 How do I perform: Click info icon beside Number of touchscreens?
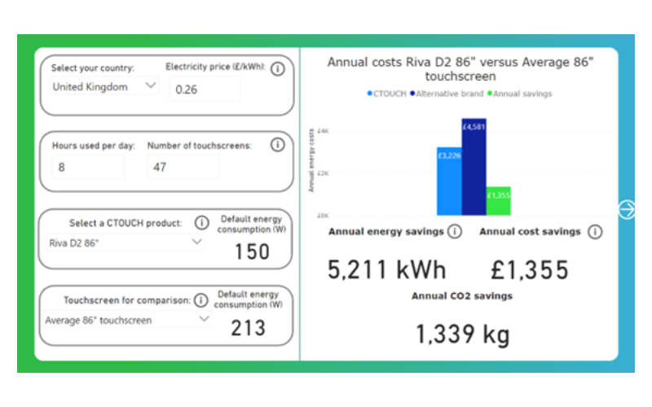[x=277, y=145]
